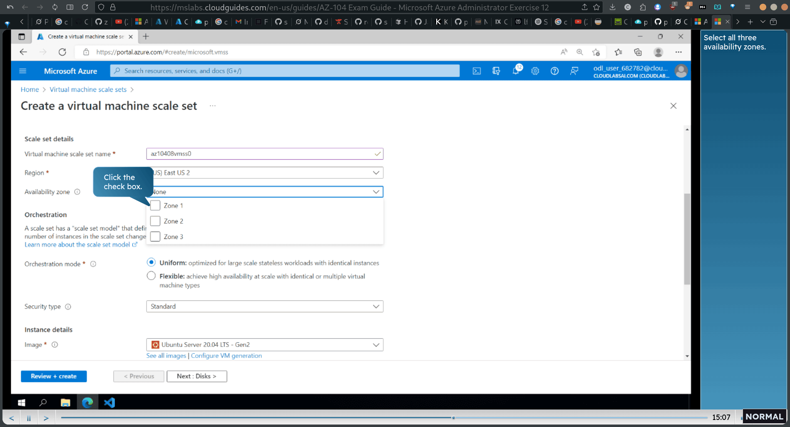Open Azure help question mark

554,71
